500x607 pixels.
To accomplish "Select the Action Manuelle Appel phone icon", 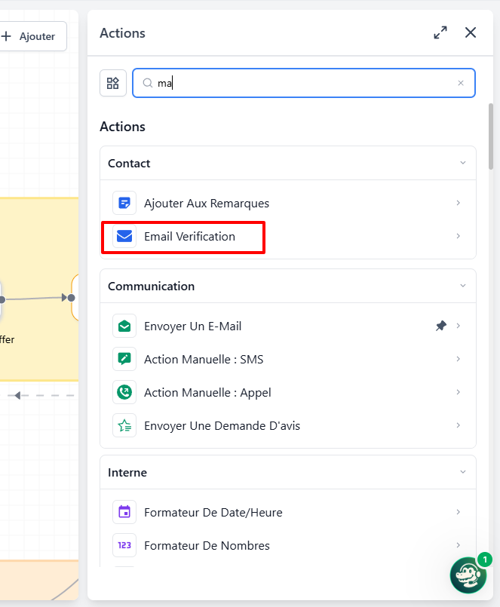I will pyautogui.click(x=124, y=392).
